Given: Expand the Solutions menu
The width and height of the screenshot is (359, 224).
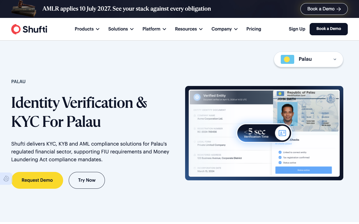Looking at the screenshot, I should [x=121, y=29].
